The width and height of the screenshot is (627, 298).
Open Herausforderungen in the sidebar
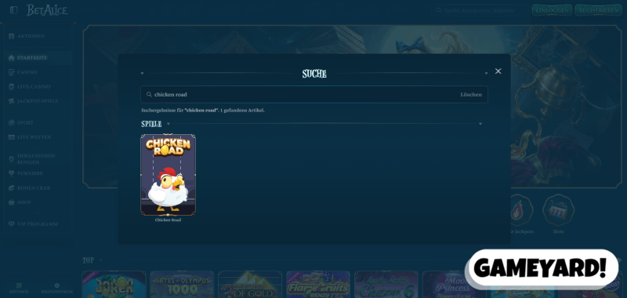37,158
